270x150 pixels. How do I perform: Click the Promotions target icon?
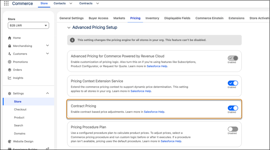pyautogui.click(x=10, y=62)
